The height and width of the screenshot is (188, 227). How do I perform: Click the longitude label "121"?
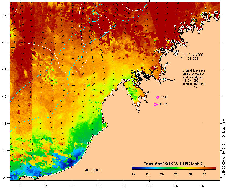[x=72, y=186]
